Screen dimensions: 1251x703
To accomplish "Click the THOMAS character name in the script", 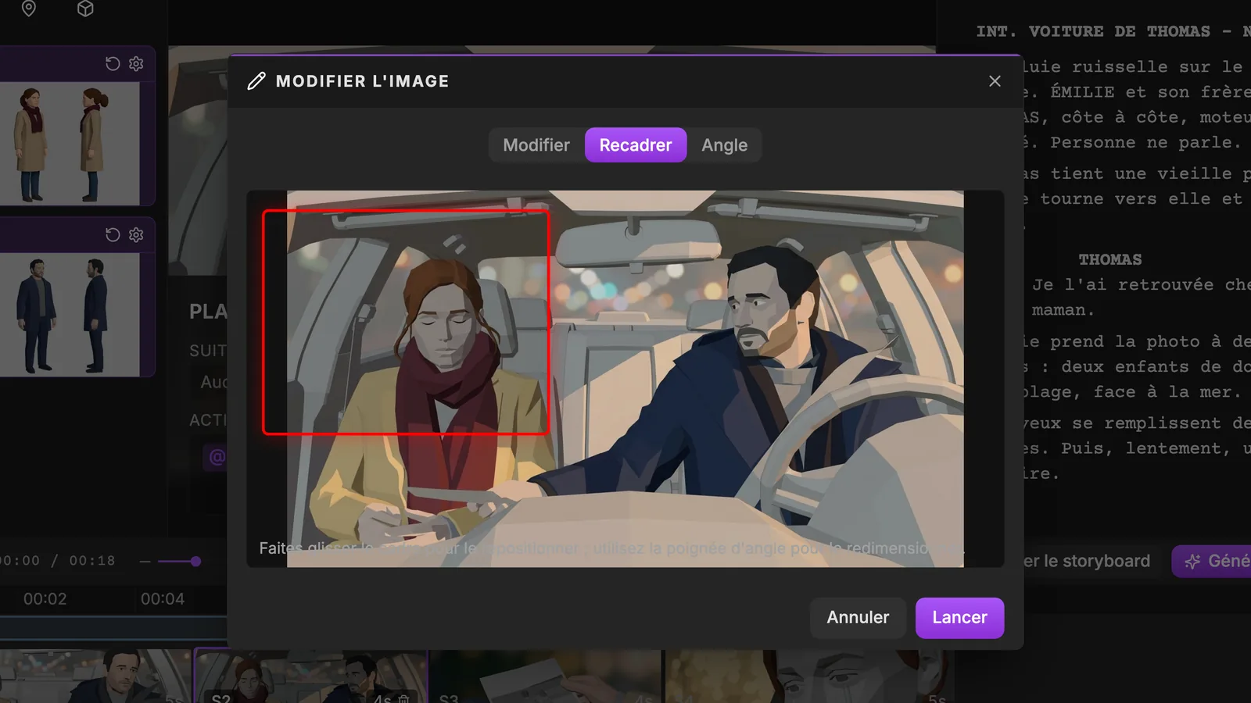I will 1110,259.
